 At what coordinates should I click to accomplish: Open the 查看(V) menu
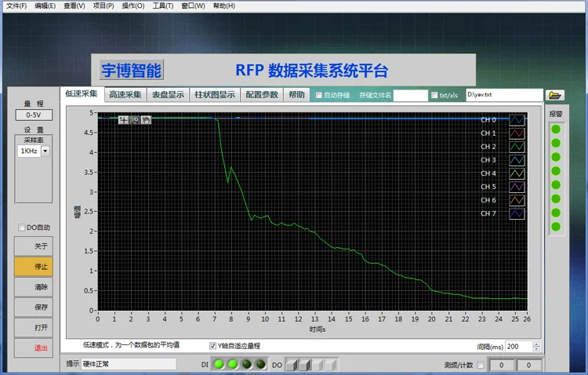pos(74,6)
